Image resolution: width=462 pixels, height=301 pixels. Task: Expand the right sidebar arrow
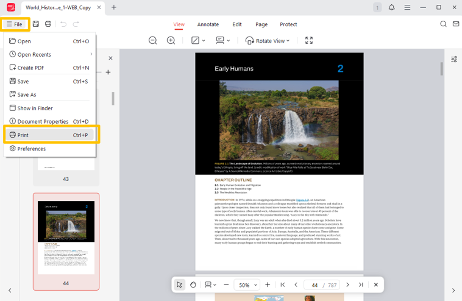(453, 291)
